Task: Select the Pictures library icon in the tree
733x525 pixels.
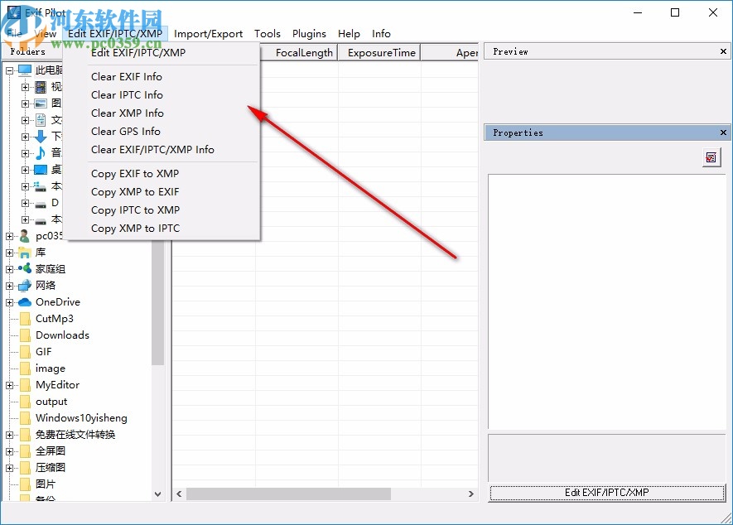Action: point(39,103)
